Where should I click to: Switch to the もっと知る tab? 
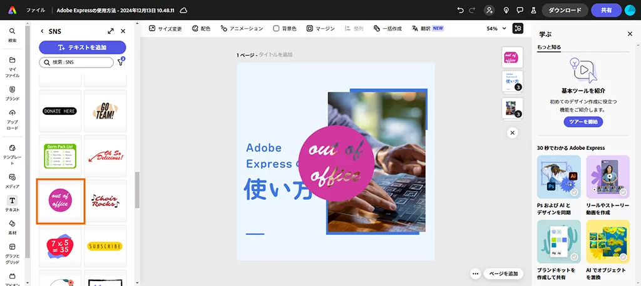pos(549,47)
